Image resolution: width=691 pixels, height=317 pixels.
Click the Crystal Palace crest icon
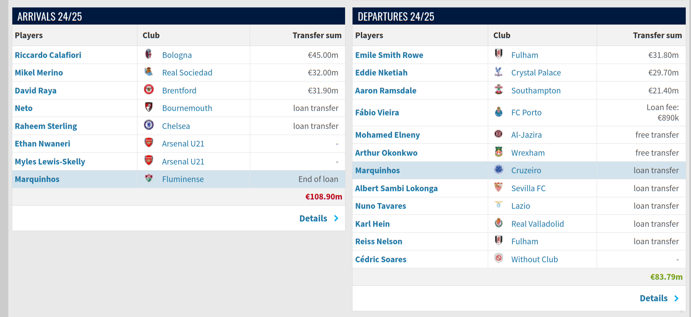pyautogui.click(x=498, y=71)
